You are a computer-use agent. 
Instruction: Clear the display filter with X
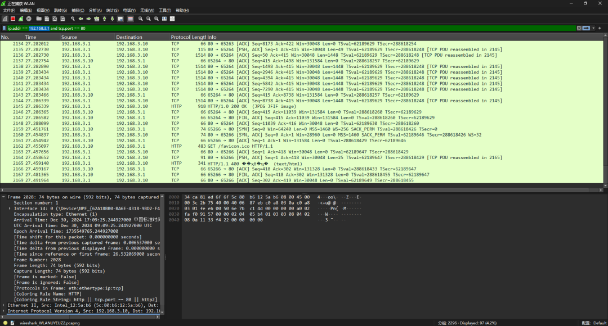click(x=579, y=28)
